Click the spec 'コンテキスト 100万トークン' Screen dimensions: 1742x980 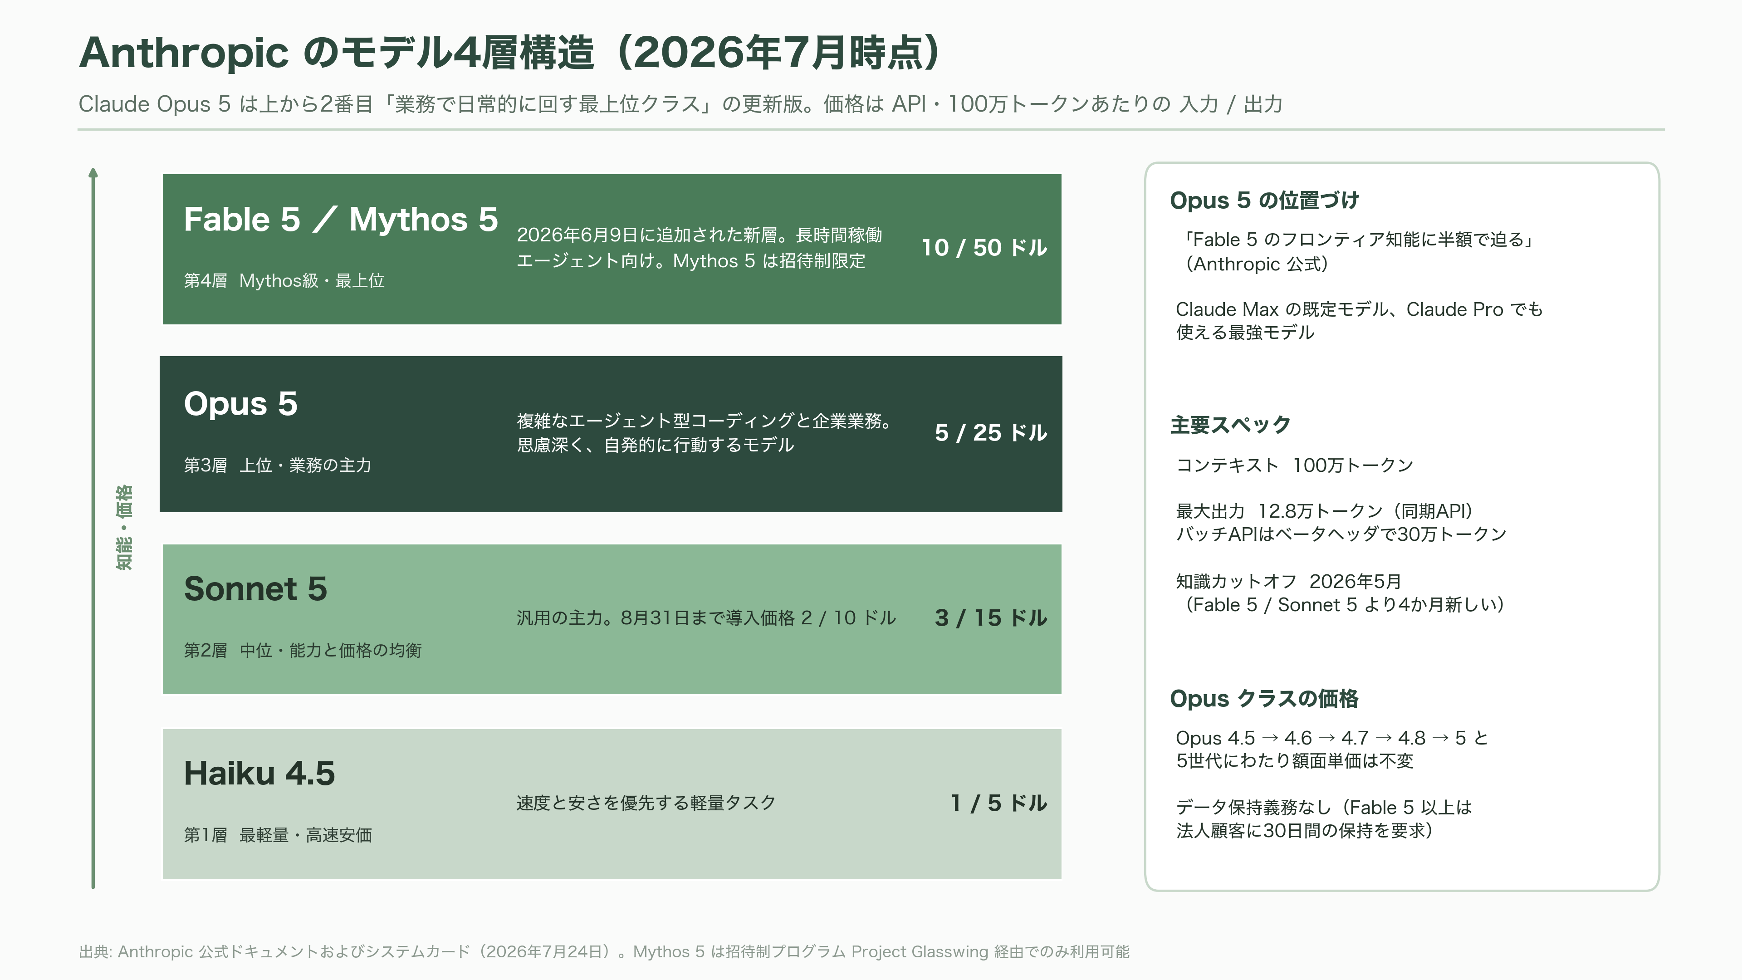tap(1294, 465)
